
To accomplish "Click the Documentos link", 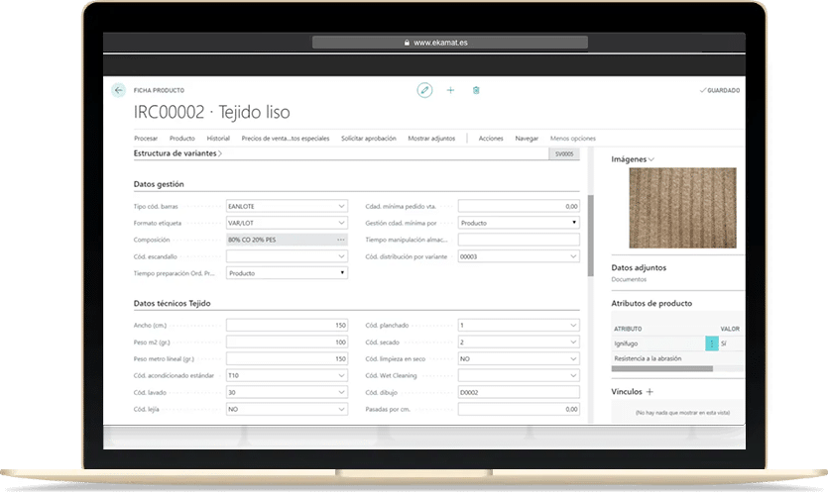I will [x=628, y=280].
